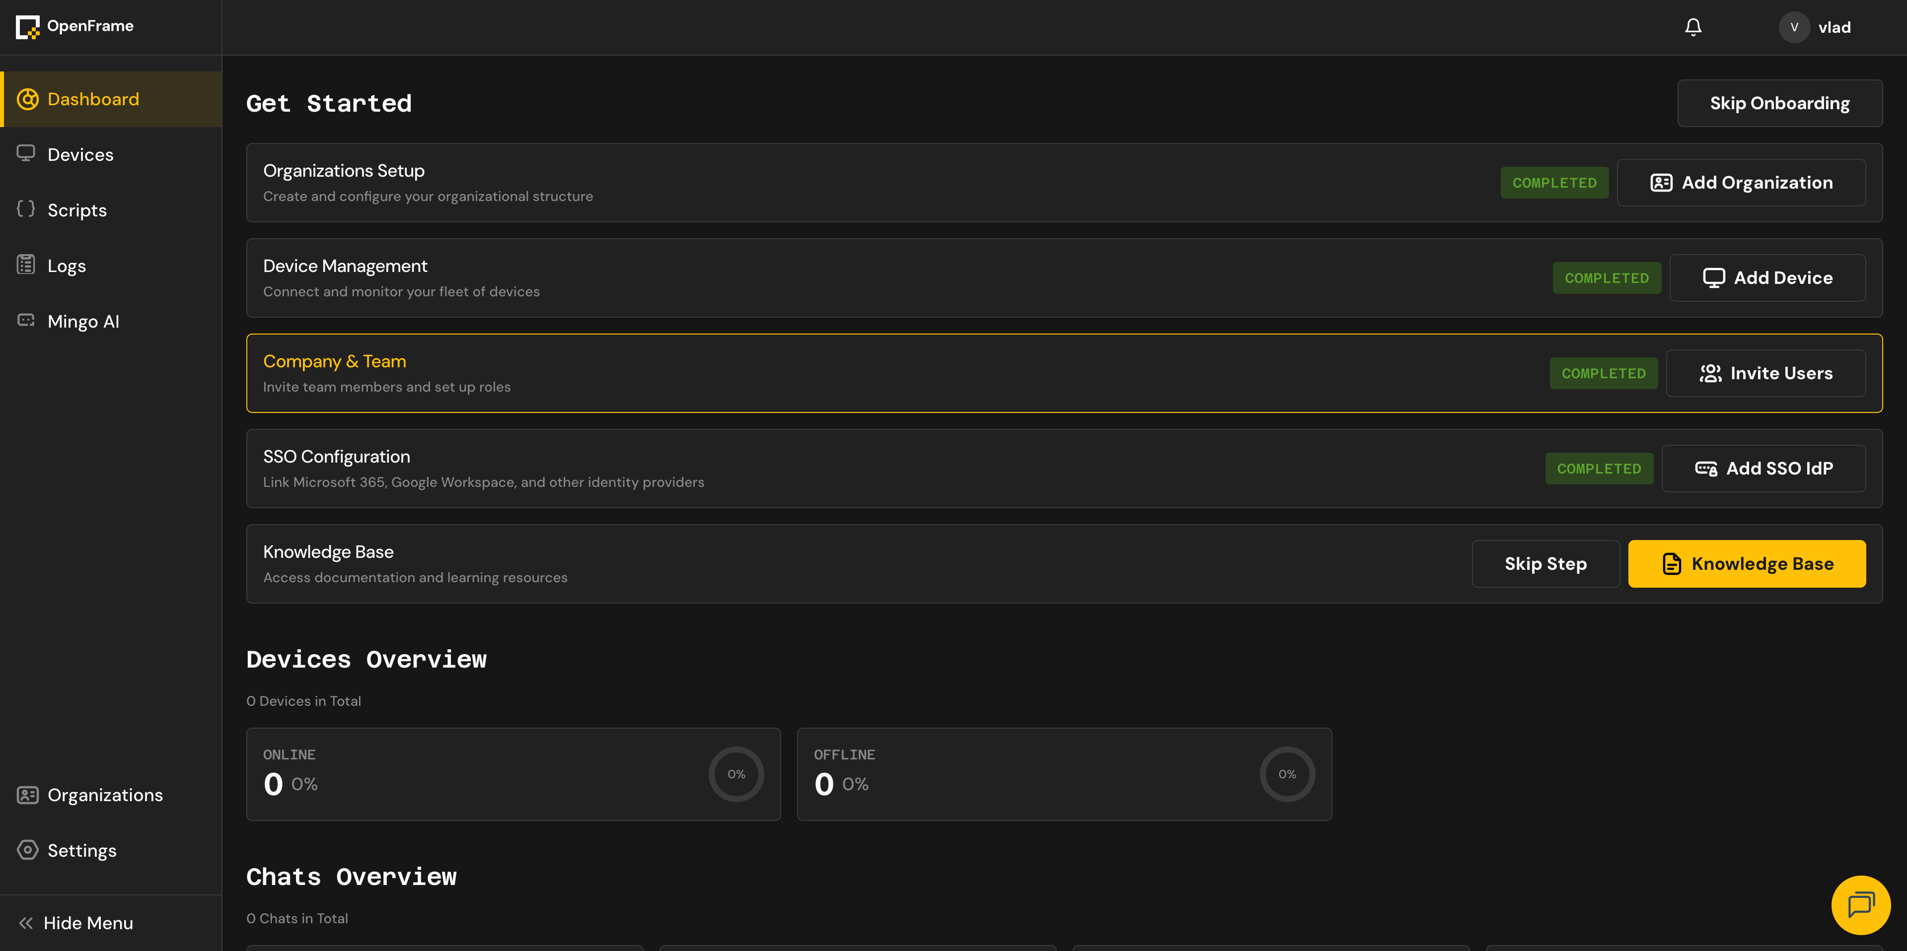
Task: Click the Scripts curly braces icon
Action: point(26,209)
